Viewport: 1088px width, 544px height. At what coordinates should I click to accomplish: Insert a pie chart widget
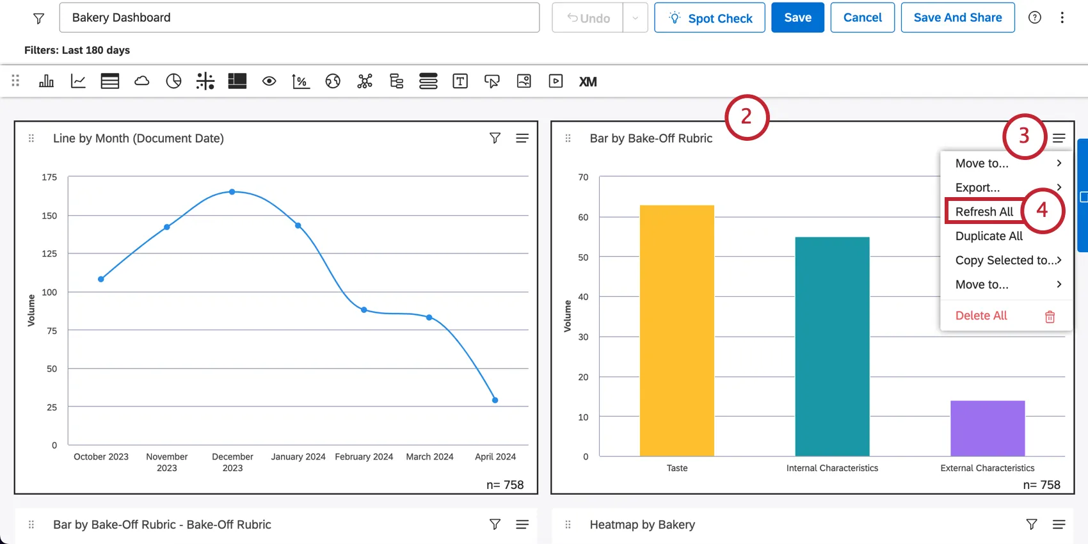(173, 81)
